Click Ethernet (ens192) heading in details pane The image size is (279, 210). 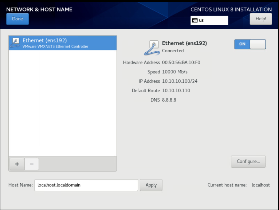pos(184,43)
